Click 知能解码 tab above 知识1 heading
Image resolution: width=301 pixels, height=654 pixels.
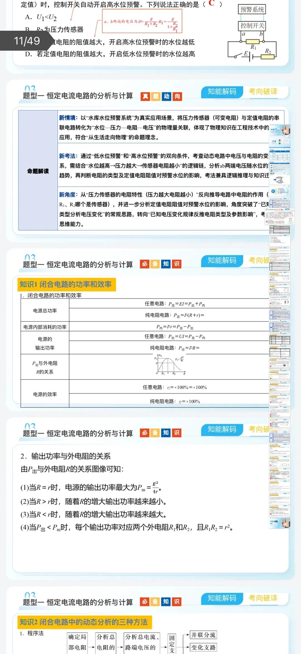[222, 260]
